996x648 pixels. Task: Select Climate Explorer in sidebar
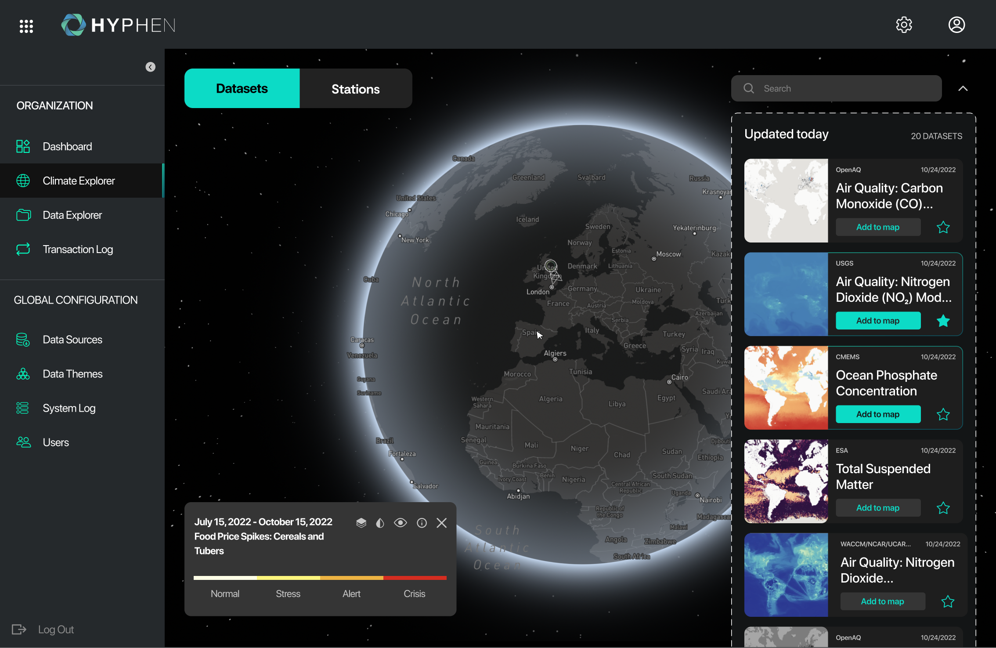(x=82, y=181)
